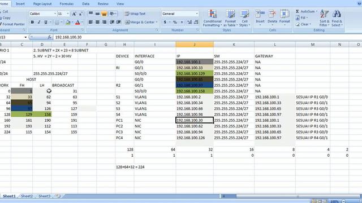Apply Percent Style icon

tap(175, 22)
